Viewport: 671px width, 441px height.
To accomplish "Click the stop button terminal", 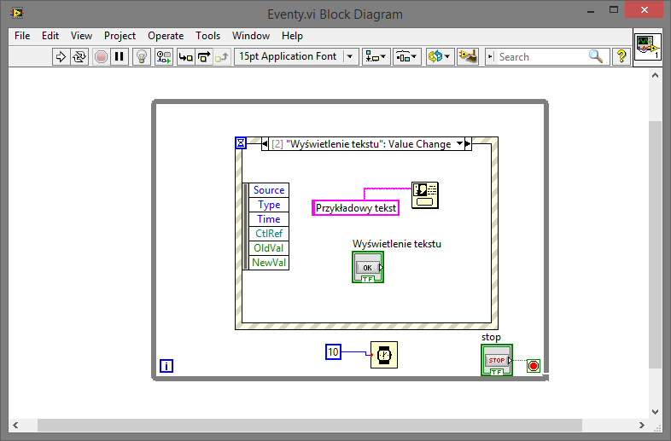I will coord(497,361).
